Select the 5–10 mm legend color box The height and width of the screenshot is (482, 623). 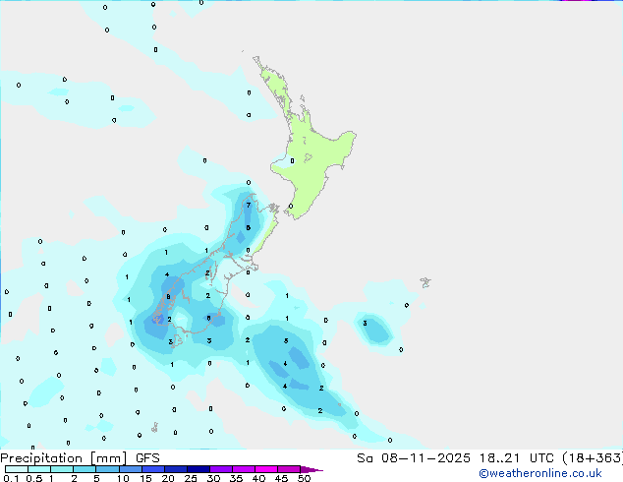pos(108,469)
